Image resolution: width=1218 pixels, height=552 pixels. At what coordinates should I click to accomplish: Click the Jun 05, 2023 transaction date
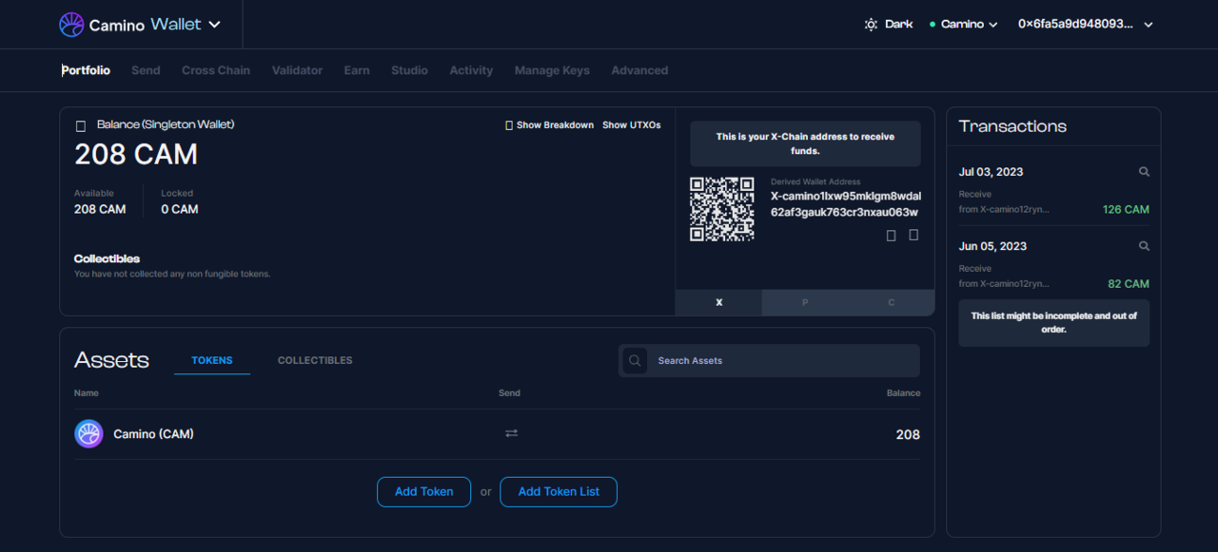pos(992,246)
